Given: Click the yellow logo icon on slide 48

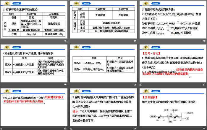Looking at the screenshot, I should tap(146, 3).
